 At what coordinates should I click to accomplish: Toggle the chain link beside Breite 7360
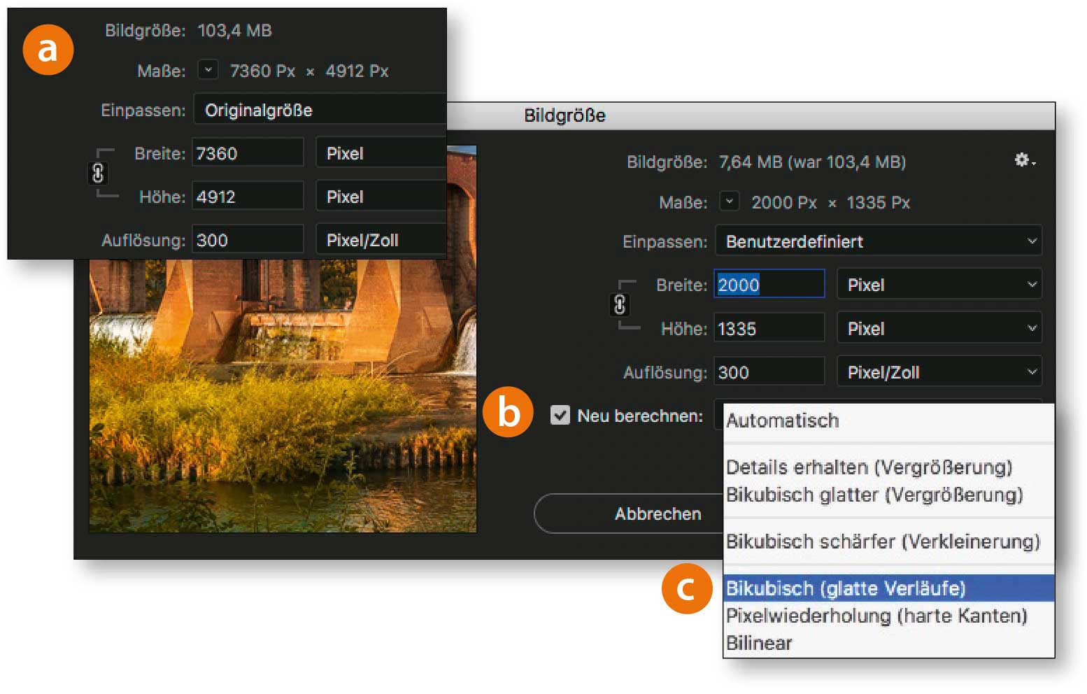pyautogui.click(x=98, y=173)
